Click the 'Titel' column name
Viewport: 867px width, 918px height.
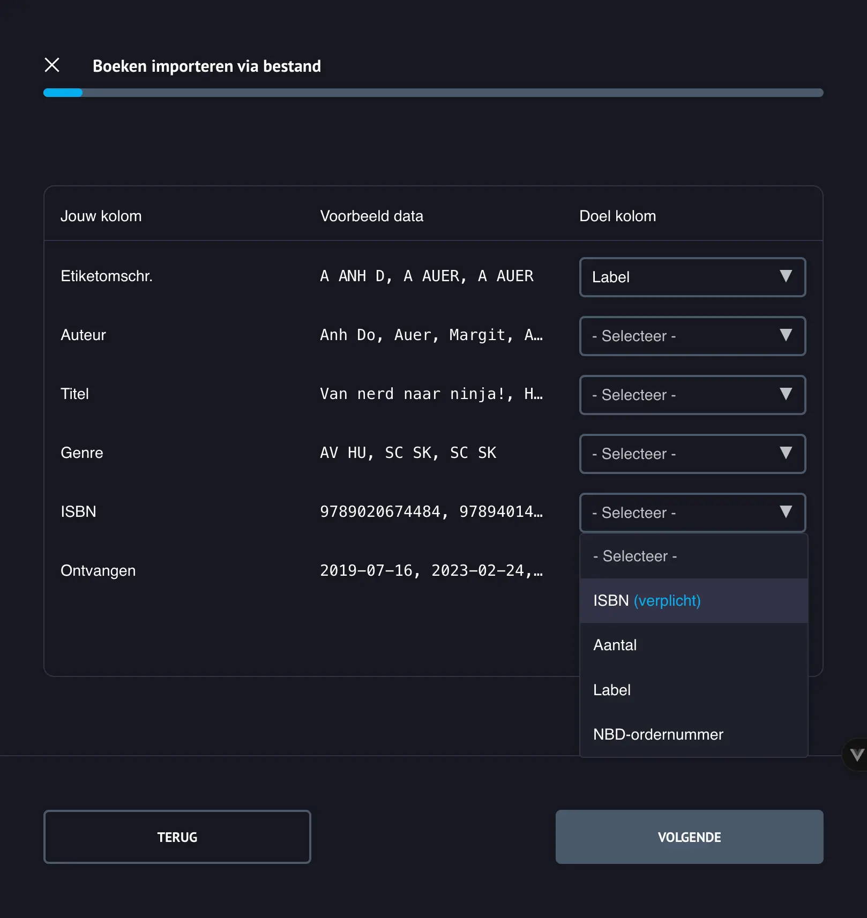click(74, 394)
